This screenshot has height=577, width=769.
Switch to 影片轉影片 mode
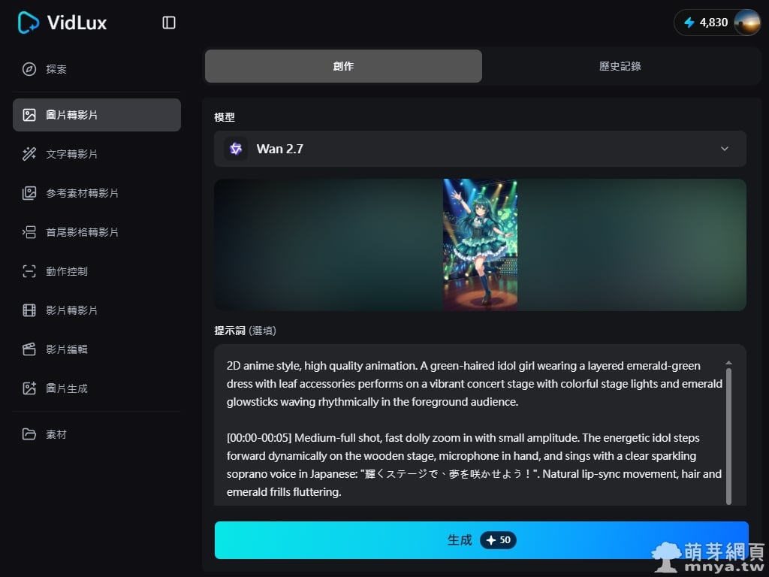pos(97,310)
